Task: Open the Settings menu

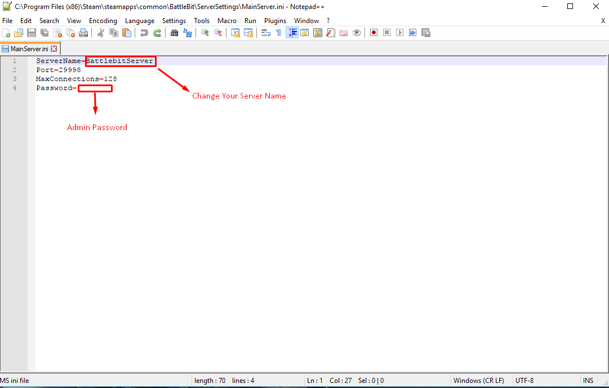Action: (x=174, y=21)
